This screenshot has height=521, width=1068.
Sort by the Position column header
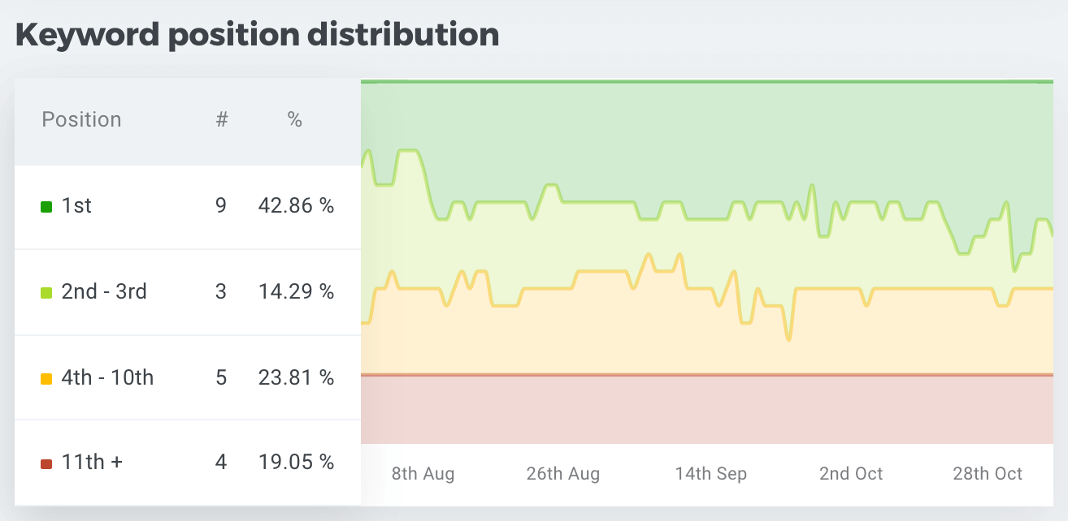point(81,120)
